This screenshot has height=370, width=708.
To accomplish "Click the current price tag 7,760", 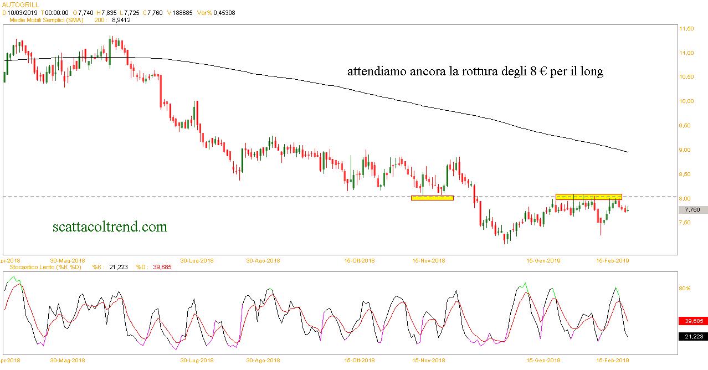I will [692, 210].
